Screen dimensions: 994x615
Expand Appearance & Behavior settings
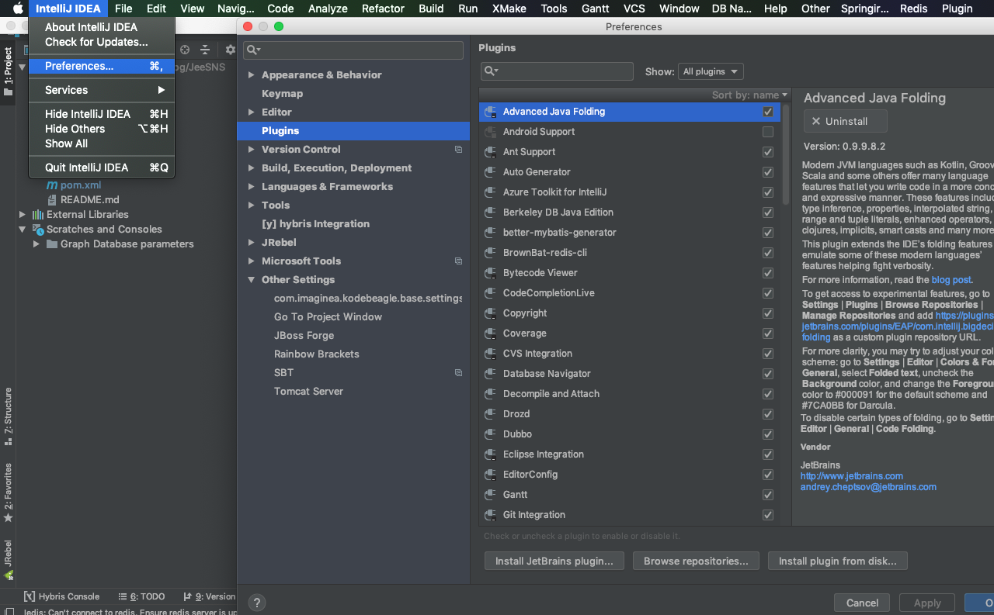(251, 75)
